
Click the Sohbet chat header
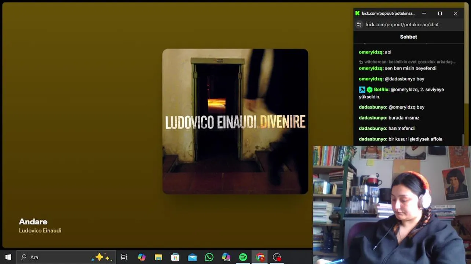pyautogui.click(x=408, y=37)
